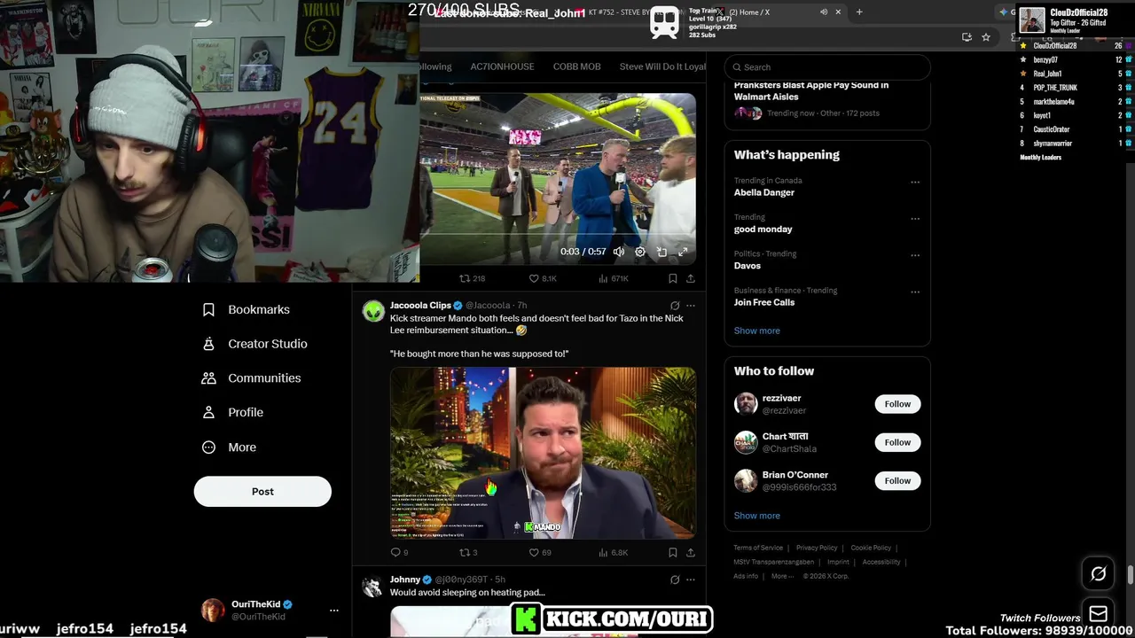Bookmark this page with the star icon
The height and width of the screenshot is (638, 1135).
tap(986, 37)
